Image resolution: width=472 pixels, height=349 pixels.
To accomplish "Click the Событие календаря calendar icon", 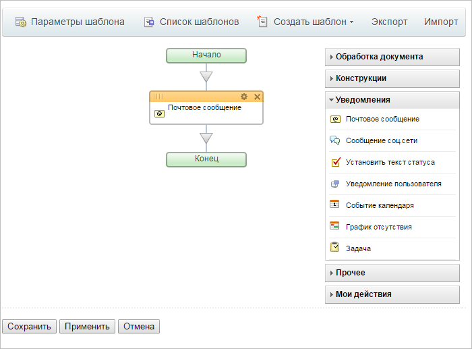I will click(x=335, y=205).
